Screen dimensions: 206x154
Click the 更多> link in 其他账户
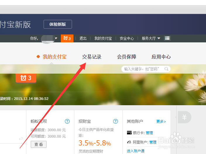[161, 122]
